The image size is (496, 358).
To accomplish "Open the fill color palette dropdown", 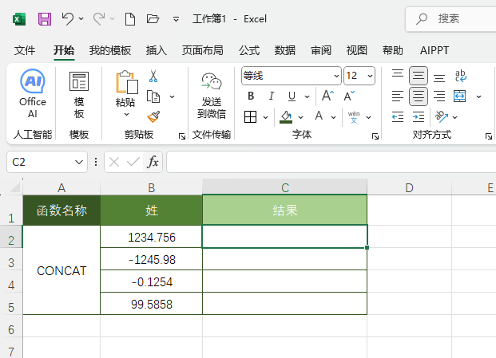I will [300, 117].
